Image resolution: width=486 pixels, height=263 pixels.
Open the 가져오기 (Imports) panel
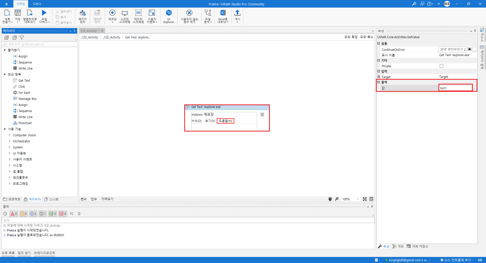107,199
